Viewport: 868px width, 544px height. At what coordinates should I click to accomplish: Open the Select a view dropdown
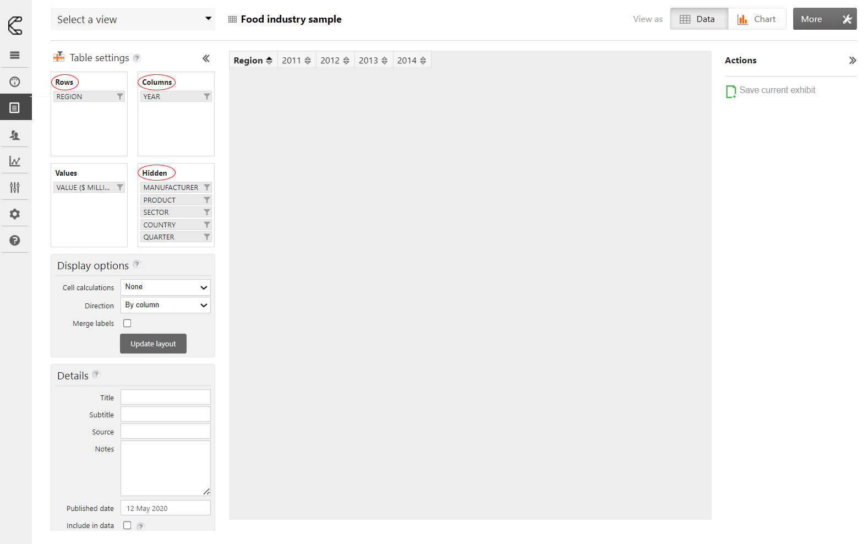click(133, 19)
